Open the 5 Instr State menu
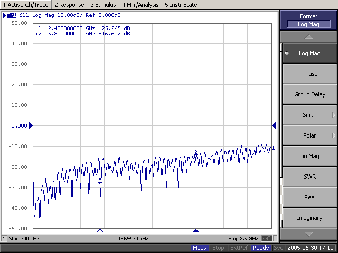Image resolution: width=338 pixels, height=253 pixels. pyautogui.click(x=181, y=5)
